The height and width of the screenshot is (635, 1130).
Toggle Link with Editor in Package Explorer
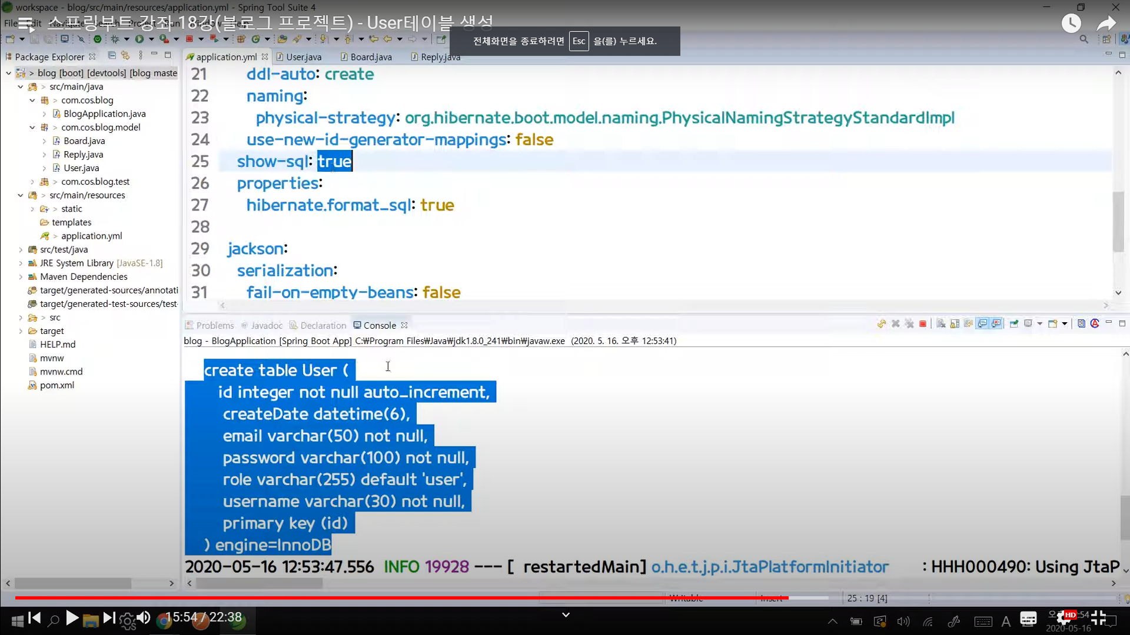[125, 55]
